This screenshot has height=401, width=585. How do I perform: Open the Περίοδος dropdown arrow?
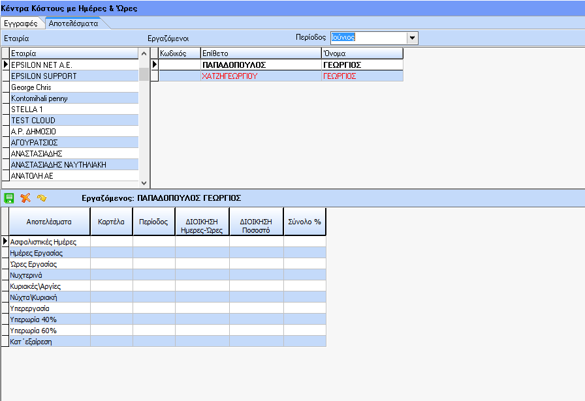pos(412,38)
